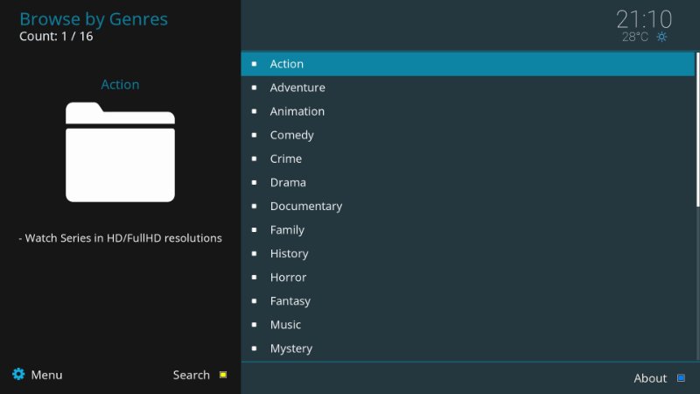Click the yellow square Search icon
Viewport: 700px width, 394px height.
tap(223, 375)
